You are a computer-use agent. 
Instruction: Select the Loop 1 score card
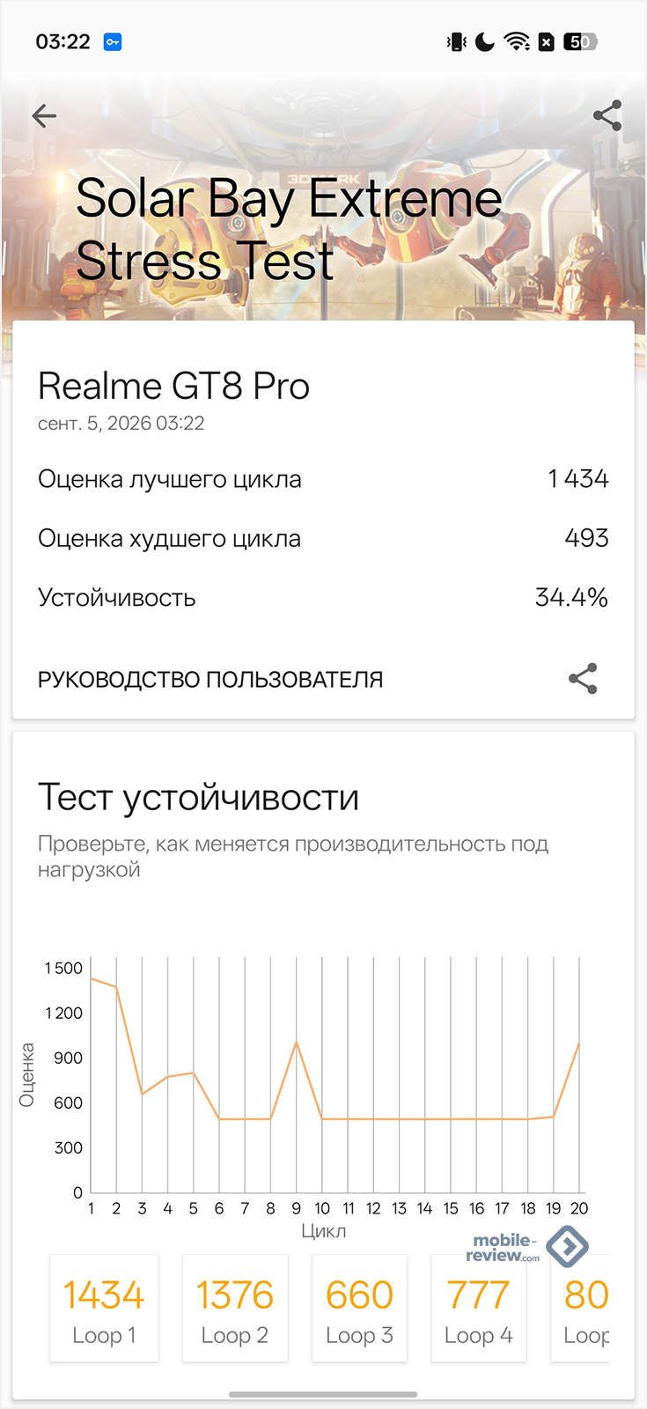click(x=104, y=1309)
